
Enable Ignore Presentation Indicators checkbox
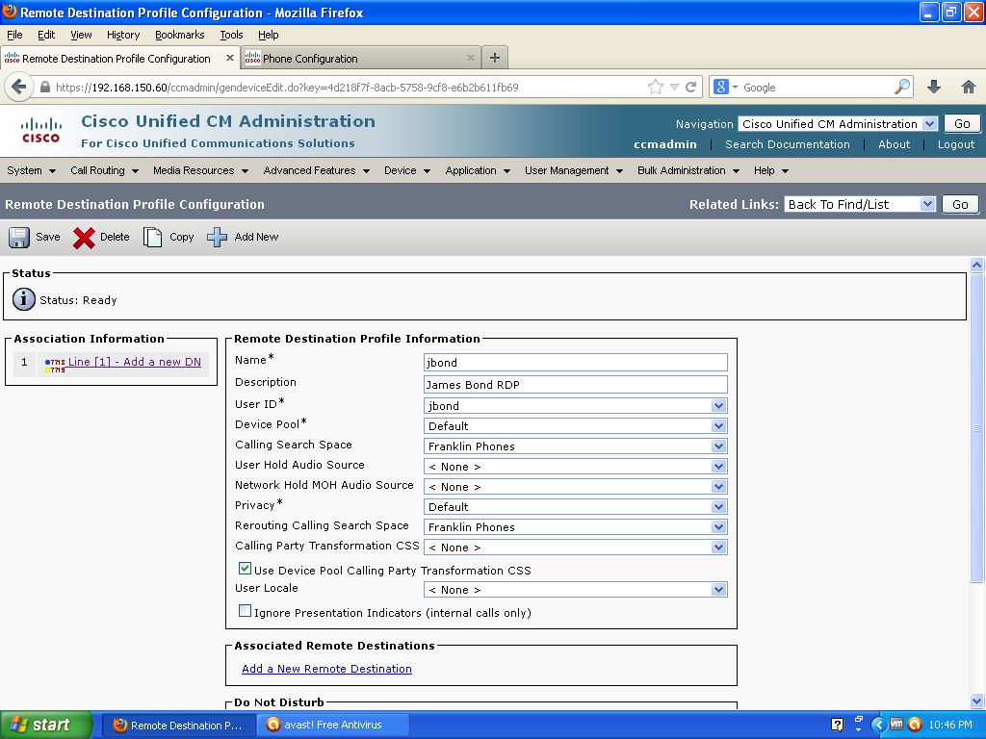tap(246, 611)
